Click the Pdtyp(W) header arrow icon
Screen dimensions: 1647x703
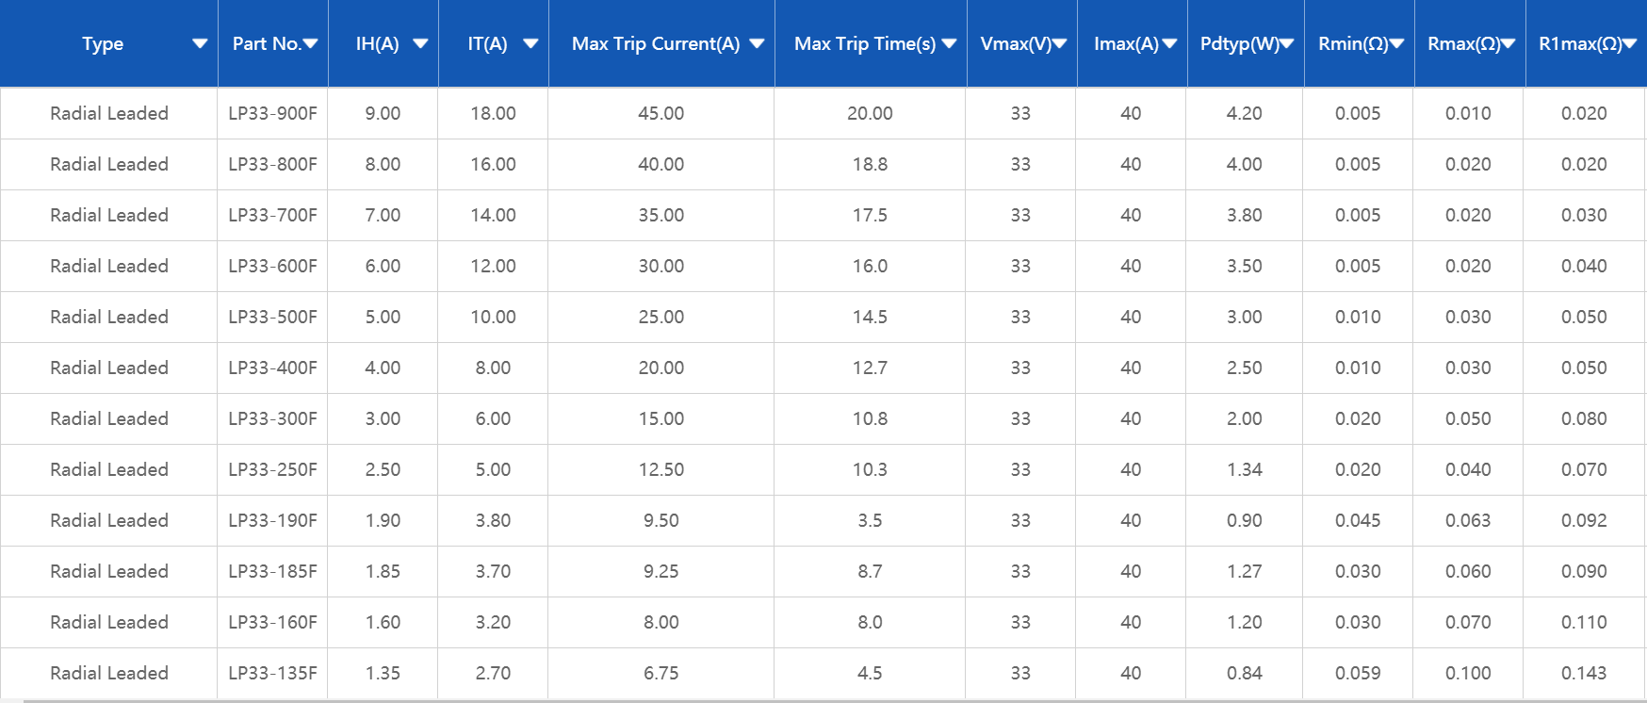coord(1287,43)
